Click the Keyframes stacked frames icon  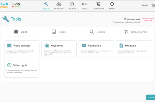click(x=47, y=45)
